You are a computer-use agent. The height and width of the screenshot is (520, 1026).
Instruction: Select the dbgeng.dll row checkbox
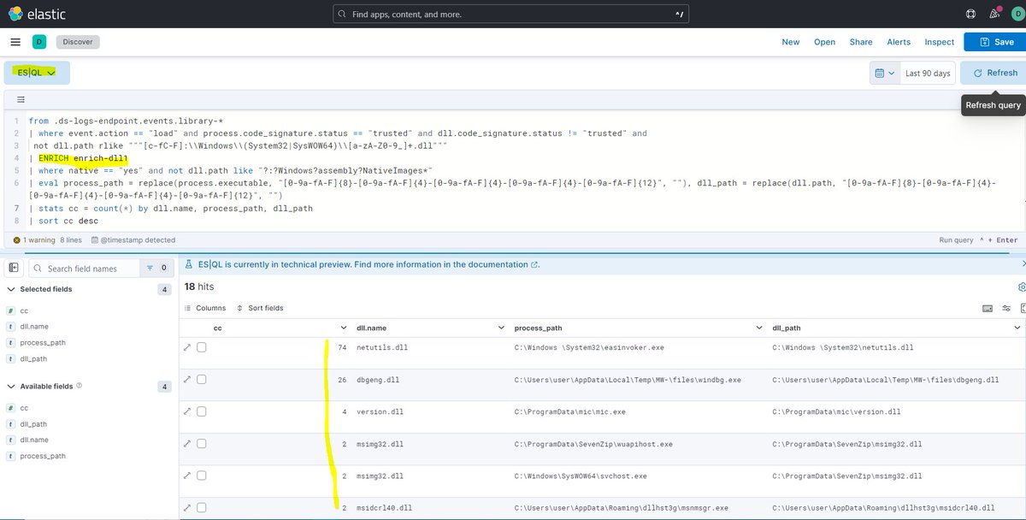coord(202,379)
